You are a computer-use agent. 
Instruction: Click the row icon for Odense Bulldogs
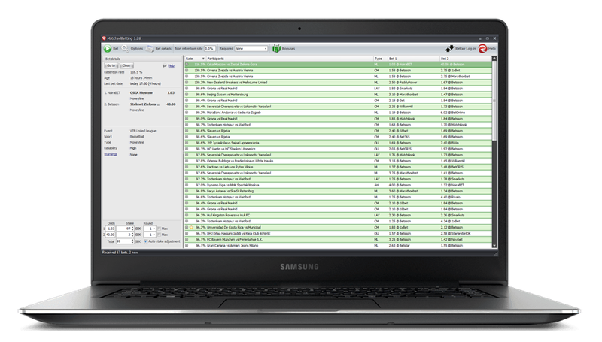(x=187, y=161)
